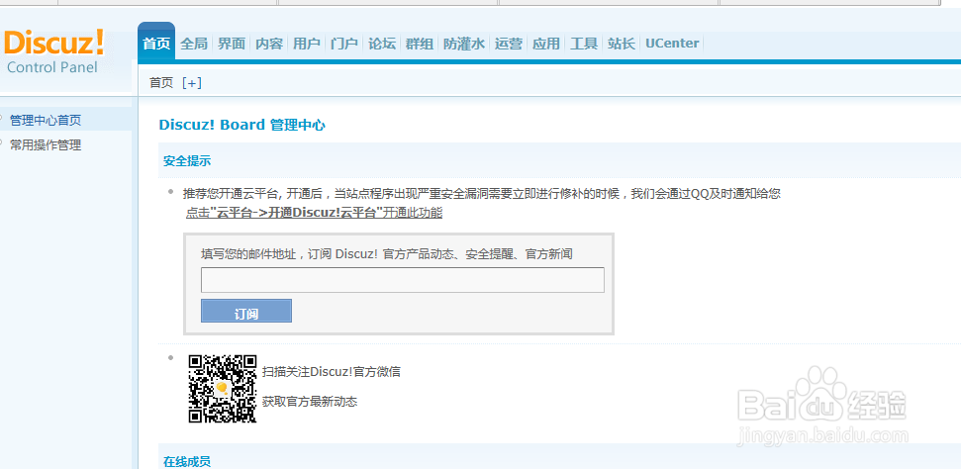Switch to the 应用 tab
961x469 pixels.
[546, 44]
